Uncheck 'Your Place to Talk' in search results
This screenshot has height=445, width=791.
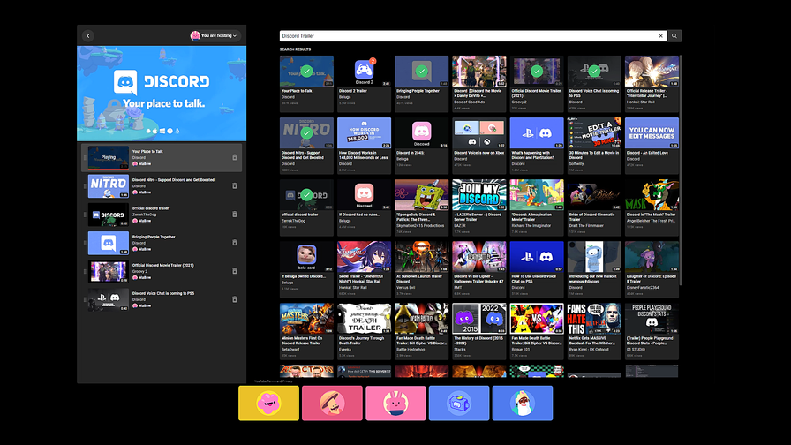(x=306, y=72)
